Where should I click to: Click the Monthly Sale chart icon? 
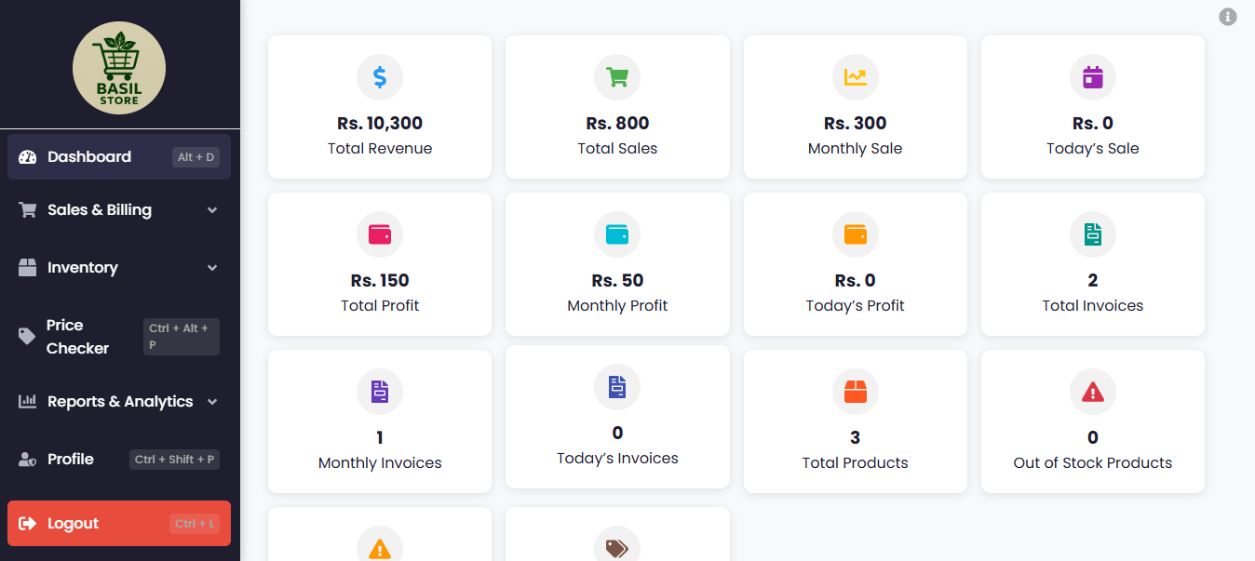[855, 77]
